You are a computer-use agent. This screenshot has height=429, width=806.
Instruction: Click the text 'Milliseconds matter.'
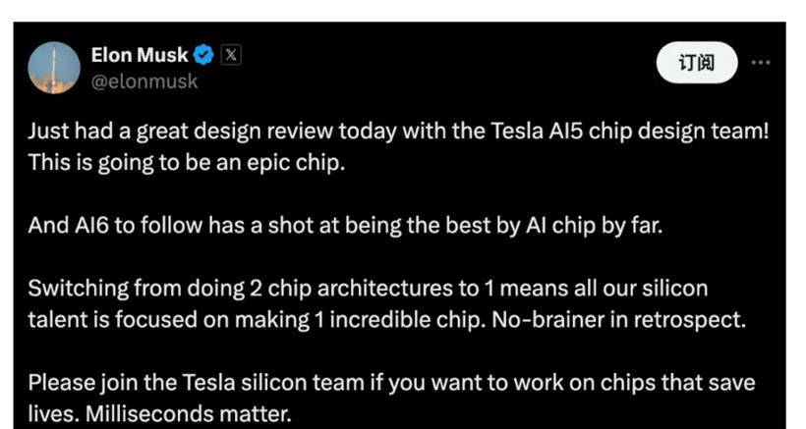[188, 414]
